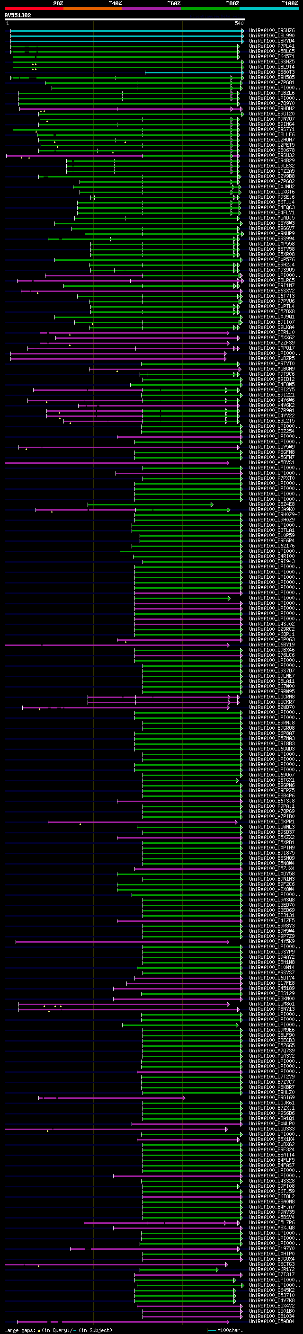Select hit label UniRef100_B9RW95
The height and width of the screenshot is (1334, 303).
[272, 691]
